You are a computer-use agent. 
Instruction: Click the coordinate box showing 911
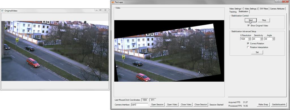point(153,100)
